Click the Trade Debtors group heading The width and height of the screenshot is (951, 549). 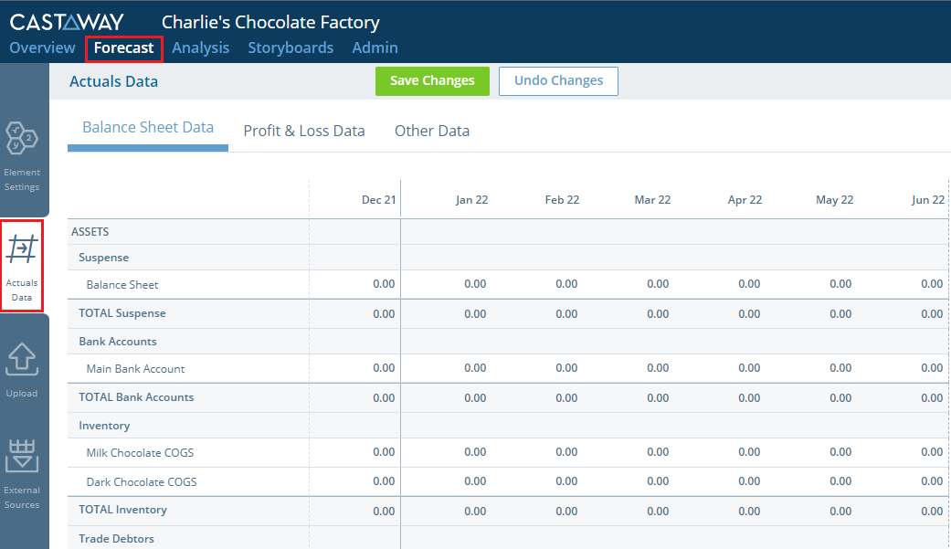[x=116, y=539]
